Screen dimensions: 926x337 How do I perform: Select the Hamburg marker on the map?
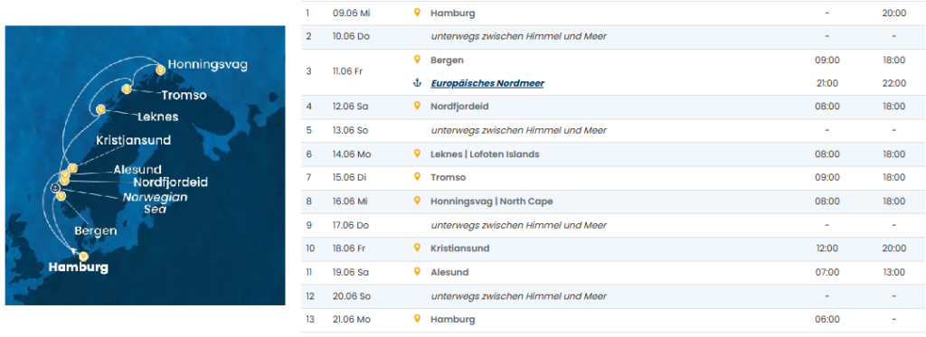pyautogui.click(x=83, y=257)
